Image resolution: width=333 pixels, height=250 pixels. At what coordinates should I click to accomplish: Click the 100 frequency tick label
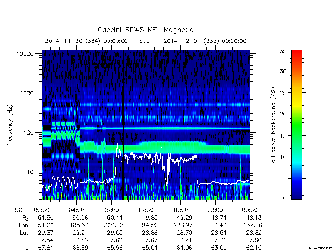pyautogui.click(x=28, y=132)
